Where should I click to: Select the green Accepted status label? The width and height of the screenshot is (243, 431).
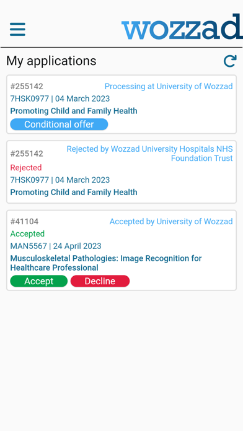coord(27,234)
